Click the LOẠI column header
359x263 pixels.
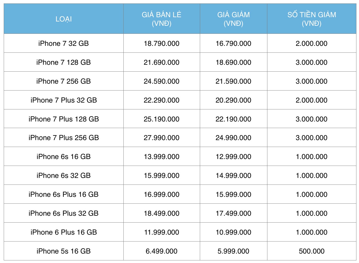point(64,19)
